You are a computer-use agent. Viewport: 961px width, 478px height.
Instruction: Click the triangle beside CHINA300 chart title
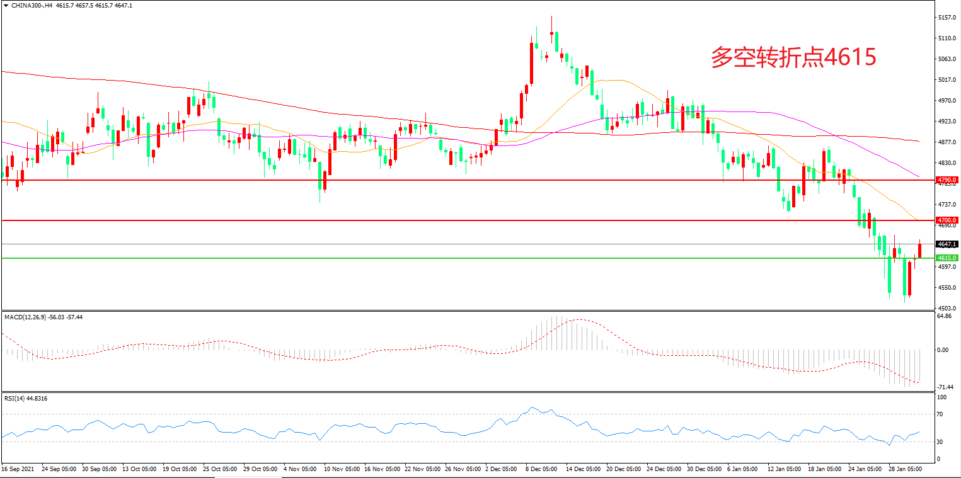[6, 5]
